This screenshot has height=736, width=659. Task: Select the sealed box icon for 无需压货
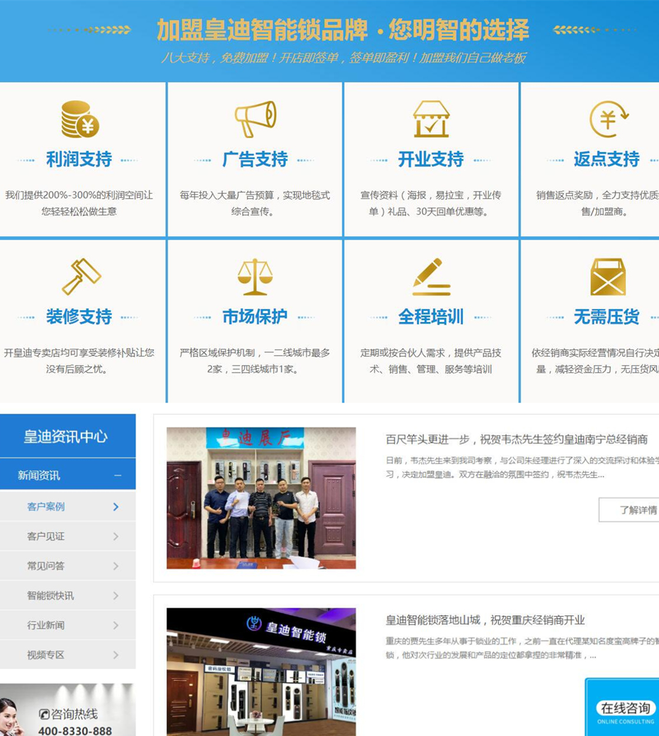(x=608, y=278)
